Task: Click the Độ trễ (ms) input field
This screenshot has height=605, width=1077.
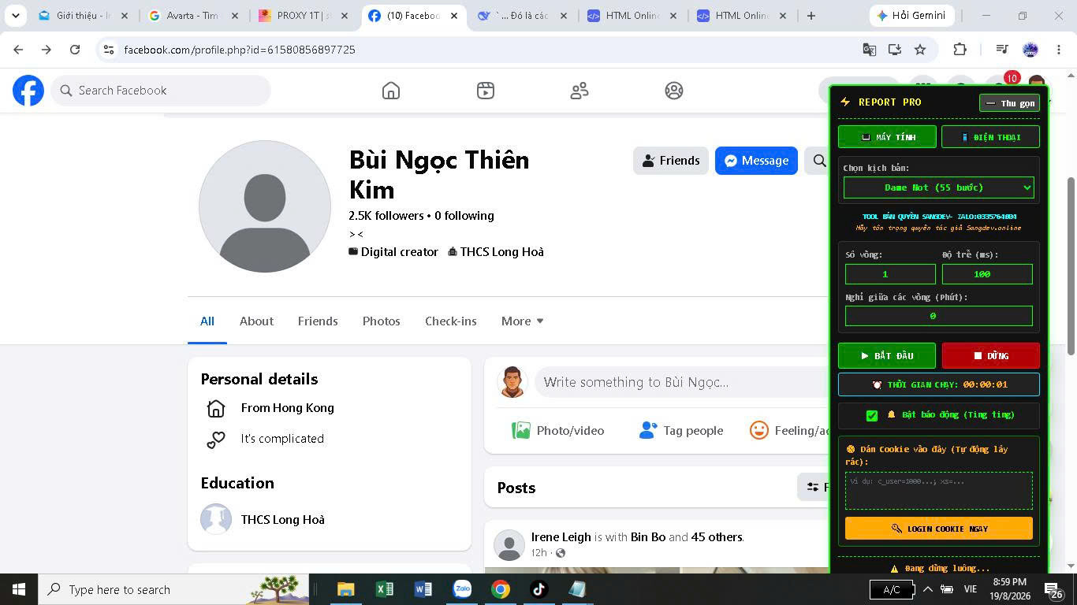Action: pos(987,274)
